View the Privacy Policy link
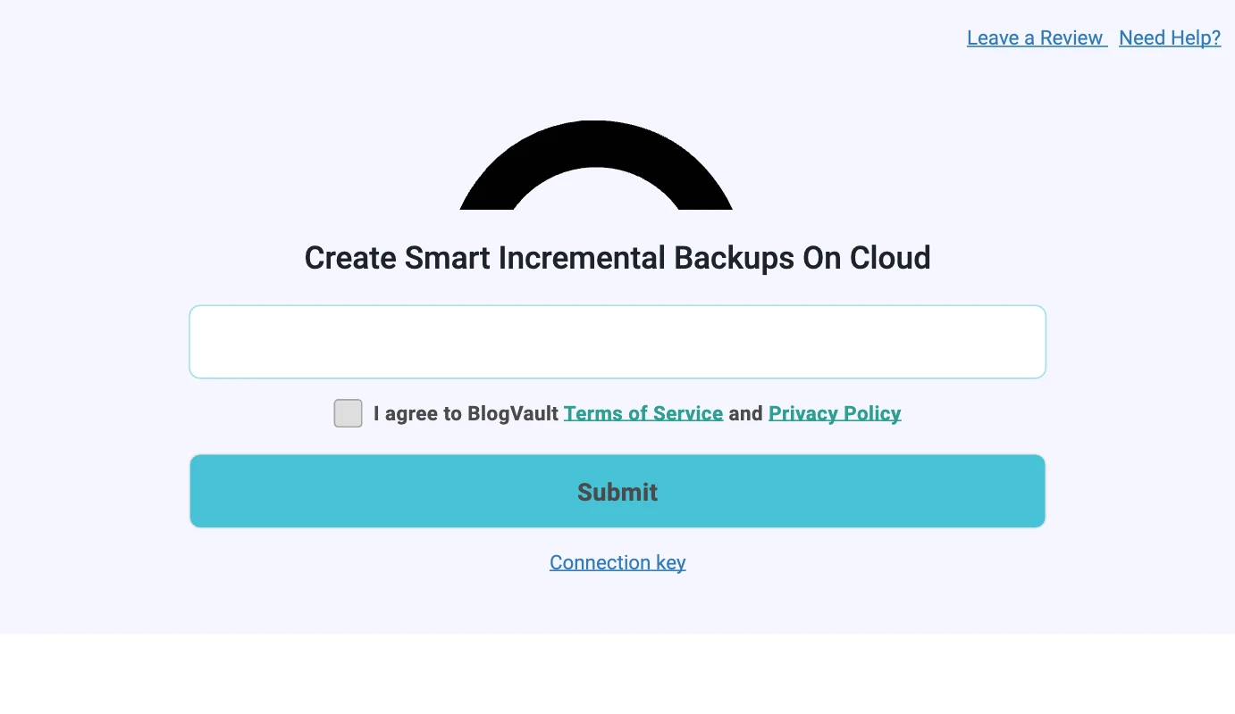The height and width of the screenshot is (714, 1235). tap(835, 413)
